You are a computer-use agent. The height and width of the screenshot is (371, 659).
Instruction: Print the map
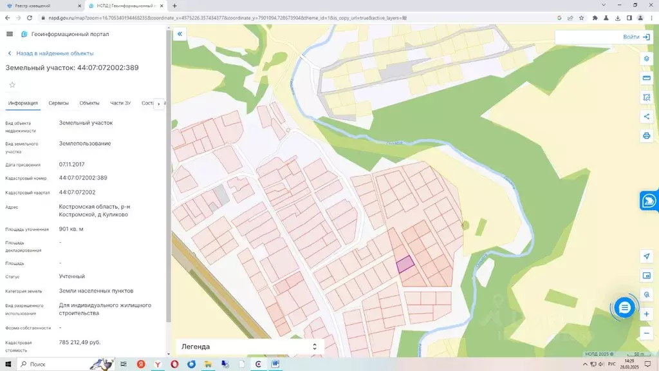point(646,136)
